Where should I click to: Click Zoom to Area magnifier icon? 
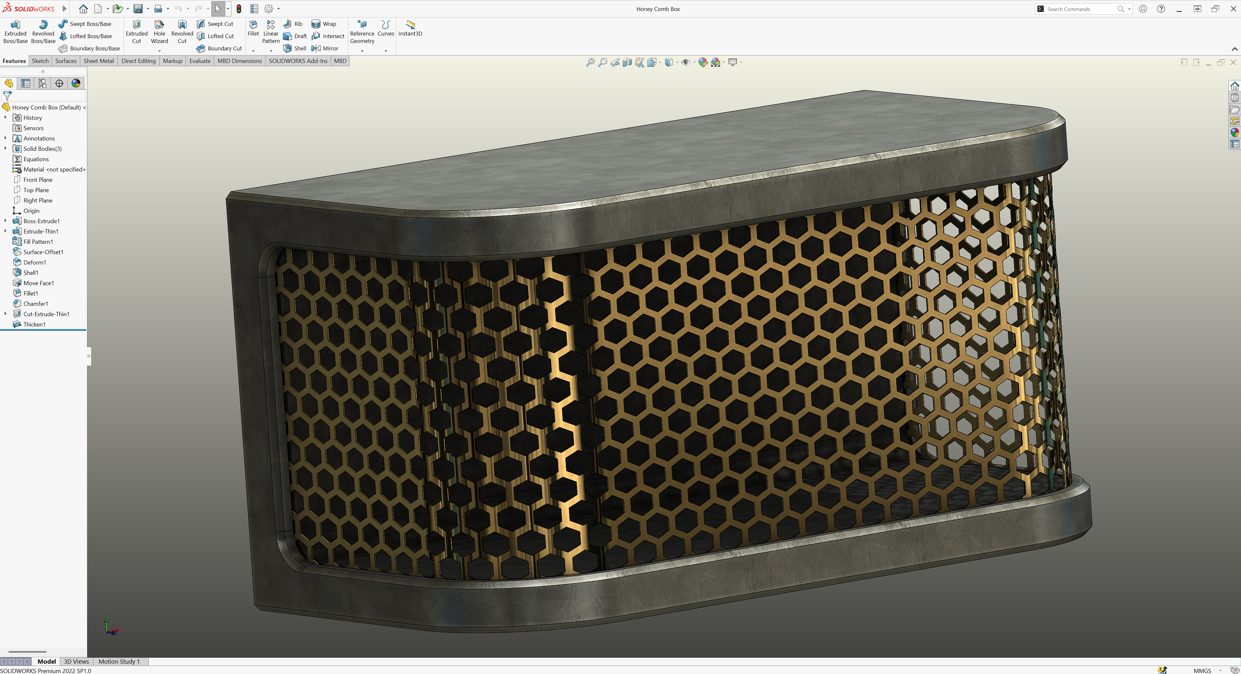click(x=603, y=62)
